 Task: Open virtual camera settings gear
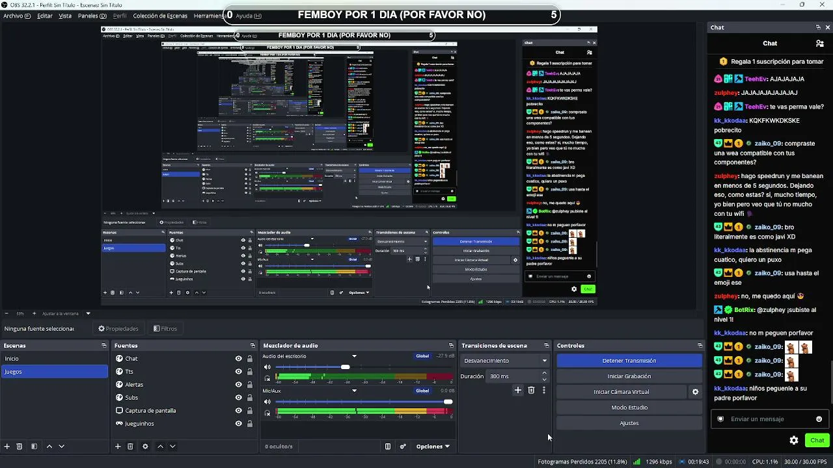(695, 392)
